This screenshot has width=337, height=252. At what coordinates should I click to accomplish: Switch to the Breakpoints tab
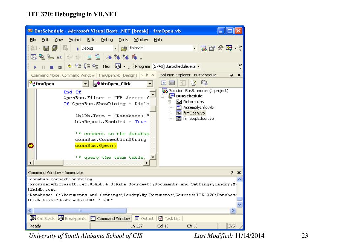72,218
